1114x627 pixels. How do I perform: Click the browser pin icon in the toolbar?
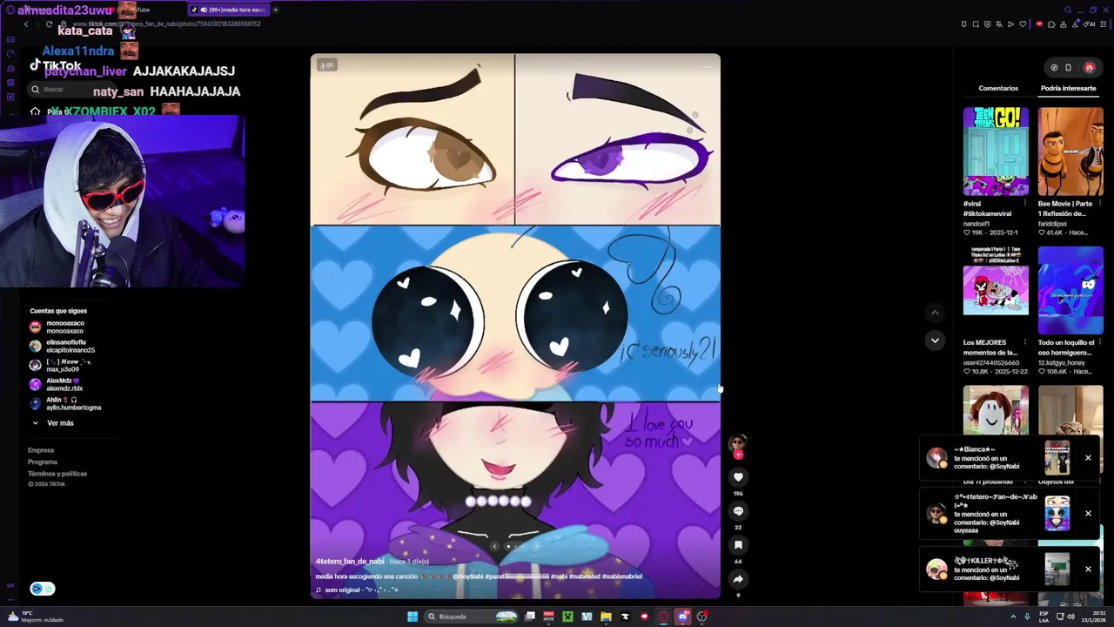(963, 24)
